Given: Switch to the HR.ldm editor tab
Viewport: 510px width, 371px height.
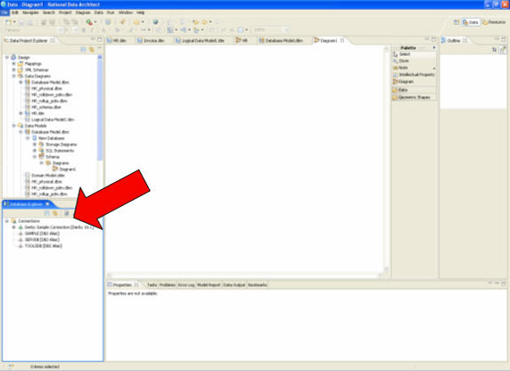Looking at the screenshot, I should [117, 40].
